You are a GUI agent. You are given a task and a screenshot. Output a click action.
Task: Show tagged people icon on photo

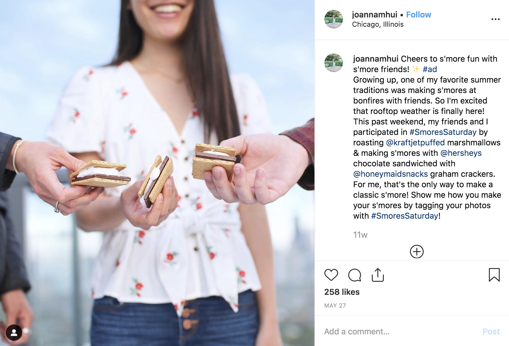(x=14, y=333)
